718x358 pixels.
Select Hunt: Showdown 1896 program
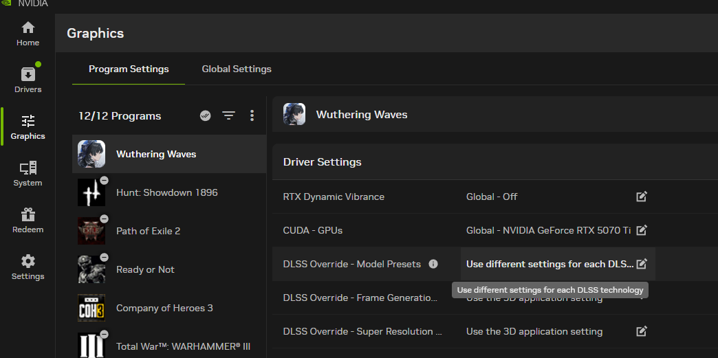[x=169, y=192]
